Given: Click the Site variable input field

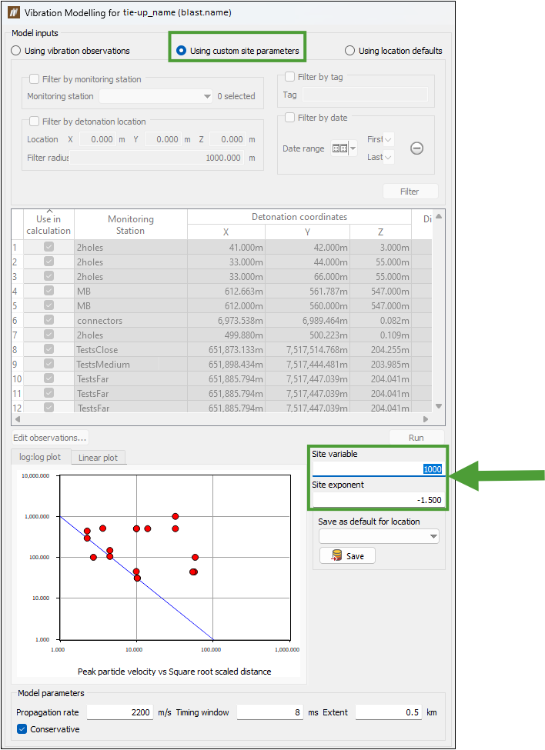Looking at the screenshot, I should [377, 468].
